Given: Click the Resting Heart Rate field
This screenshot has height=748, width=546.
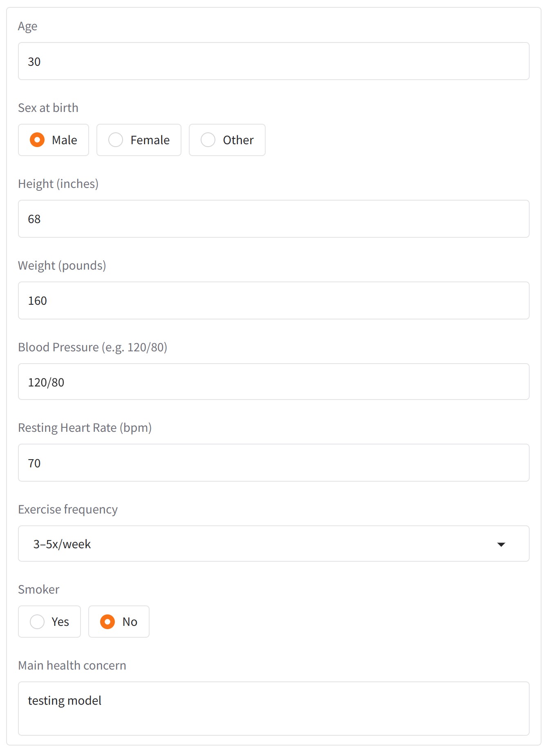Looking at the screenshot, I should [274, 462].
